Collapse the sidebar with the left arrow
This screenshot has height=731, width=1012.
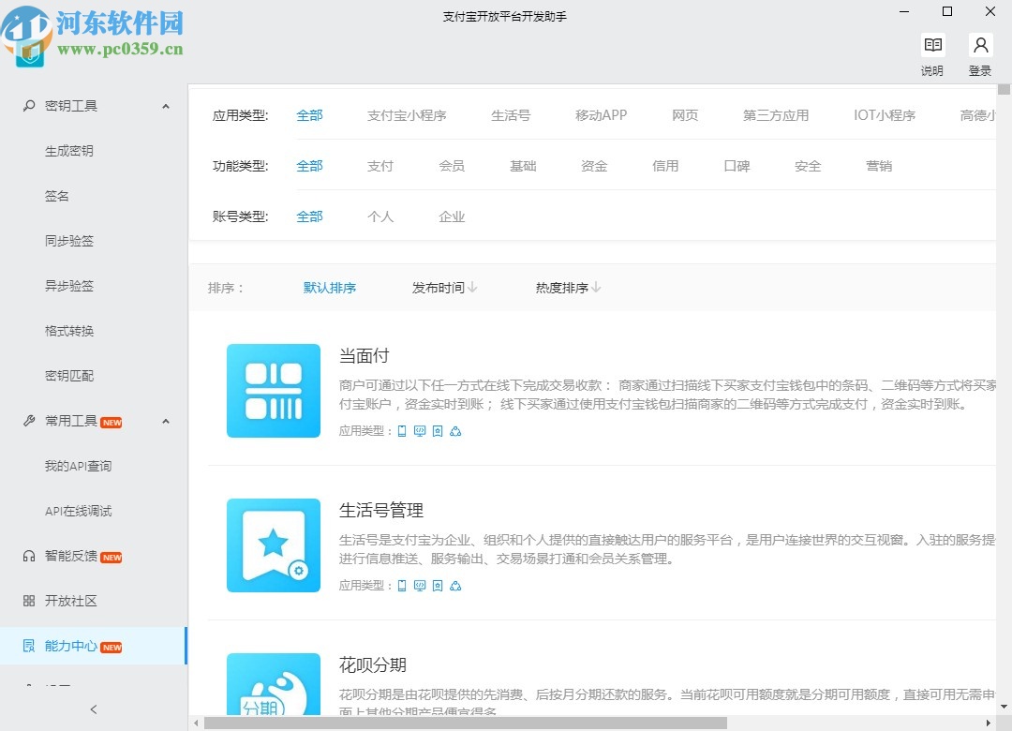[93, 710]
